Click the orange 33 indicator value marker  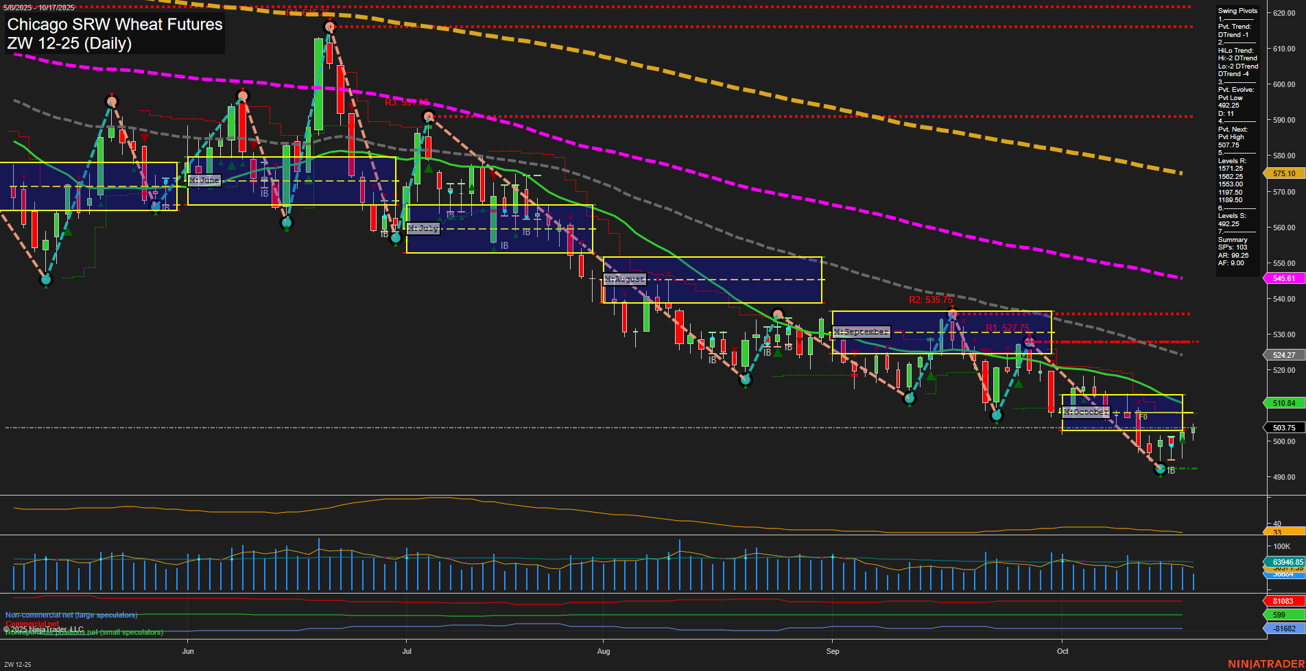point(1284,532)
